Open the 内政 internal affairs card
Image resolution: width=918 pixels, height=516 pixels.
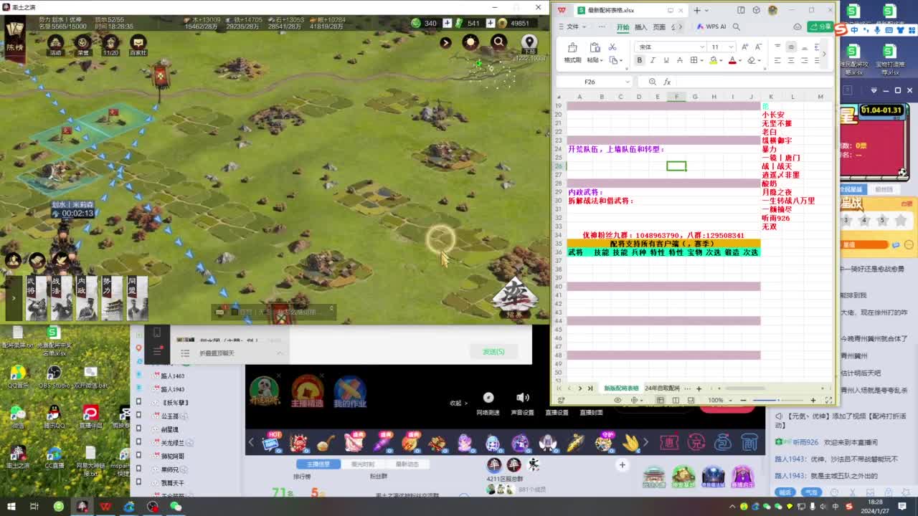coord(87,297)
